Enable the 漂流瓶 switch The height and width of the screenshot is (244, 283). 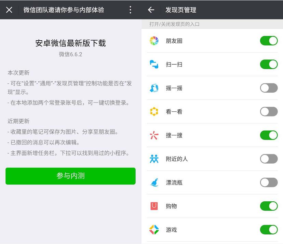[x=269, y=182]
